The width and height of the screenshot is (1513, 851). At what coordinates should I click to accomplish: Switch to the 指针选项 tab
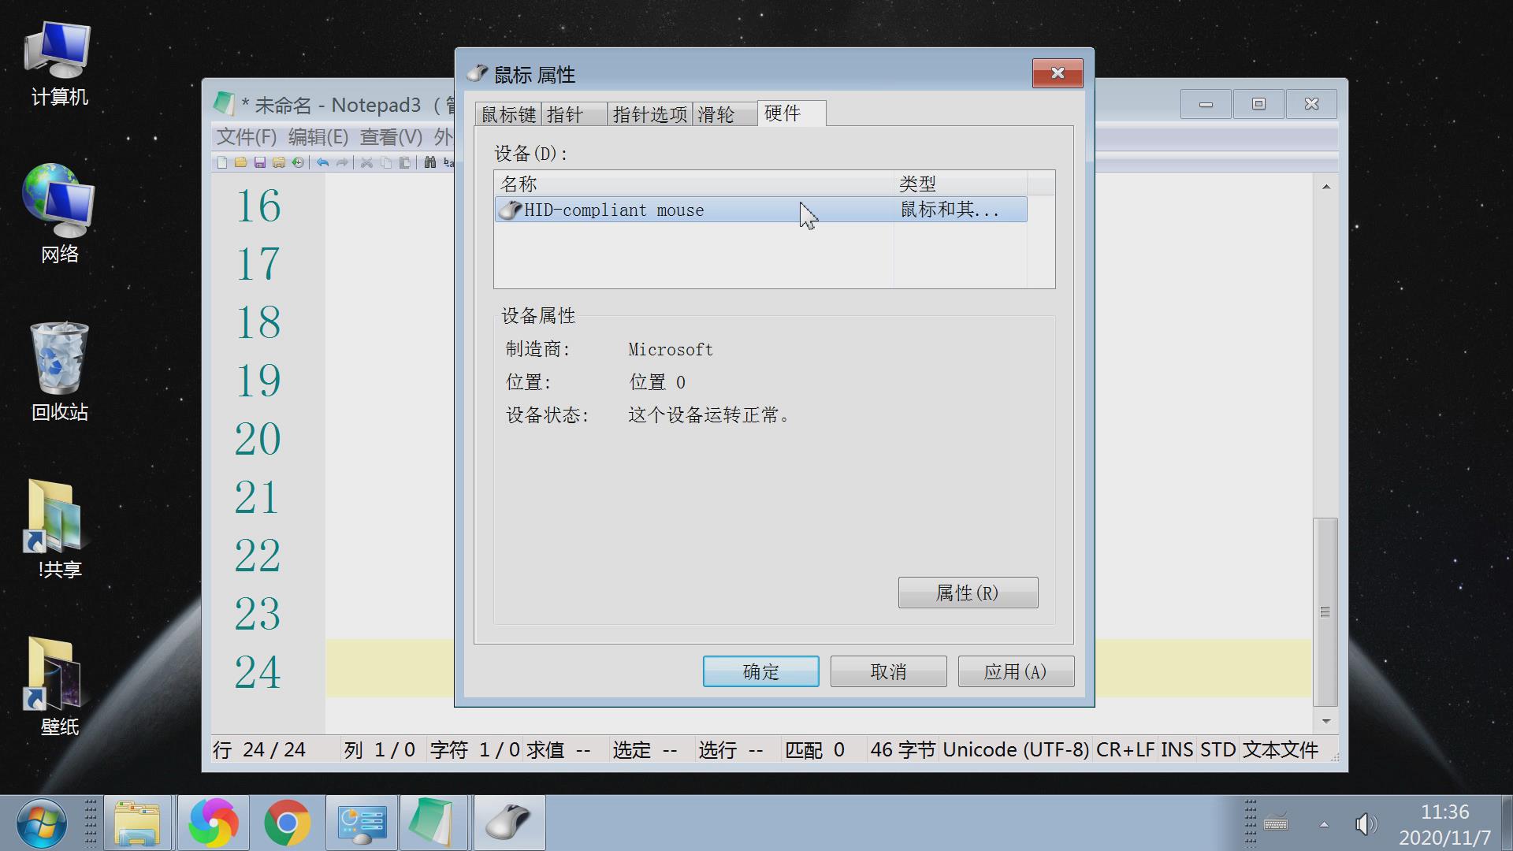[649, 115]
